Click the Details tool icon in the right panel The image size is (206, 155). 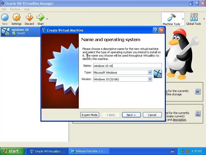tap(198, 92)
